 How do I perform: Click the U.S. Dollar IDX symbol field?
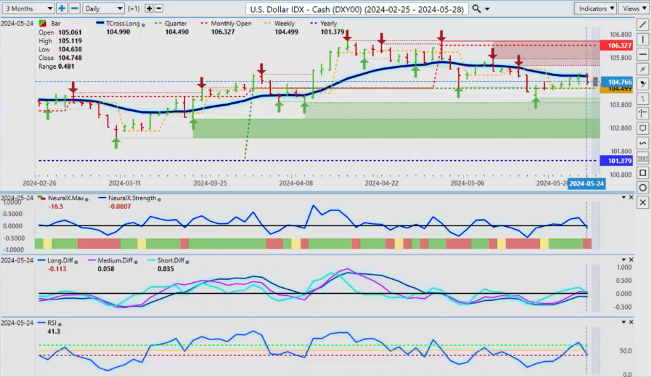pos(357,9)
